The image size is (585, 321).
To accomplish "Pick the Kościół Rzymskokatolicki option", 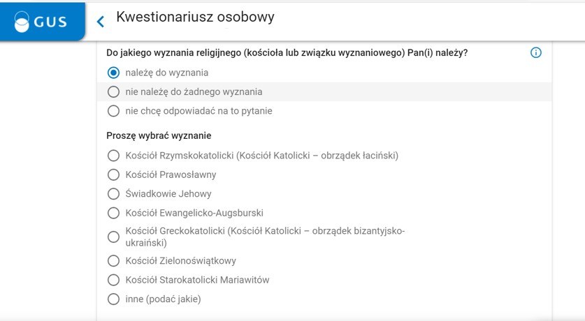I will [113, 156].
